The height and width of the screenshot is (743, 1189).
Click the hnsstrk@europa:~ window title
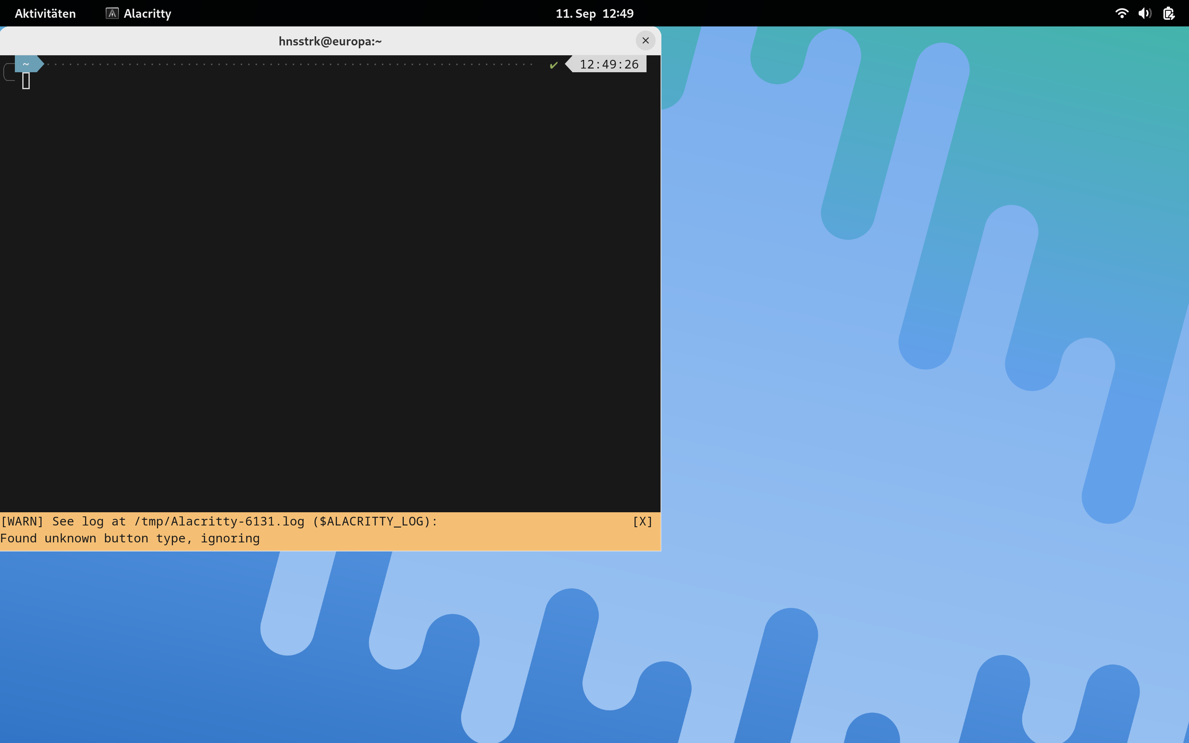[330, 41]
